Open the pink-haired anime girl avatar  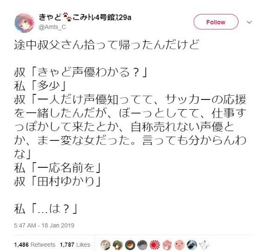(167, 245)
